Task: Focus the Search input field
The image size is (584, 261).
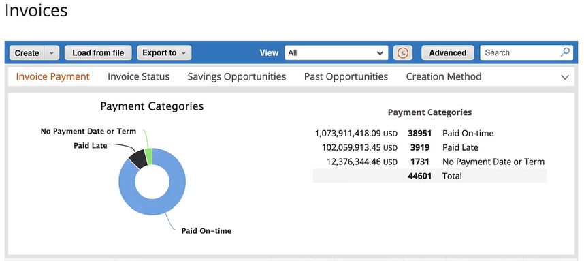Action: click(520, 53)
